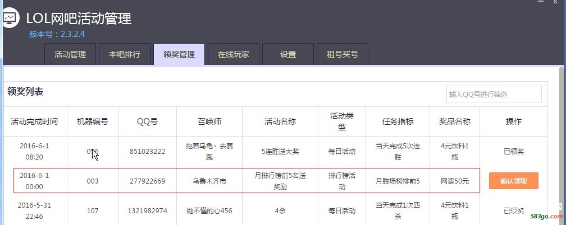The height and width of the screenshot is (225, 566).
Task: Click the 活动名称 column header
Action: [280, 121]
